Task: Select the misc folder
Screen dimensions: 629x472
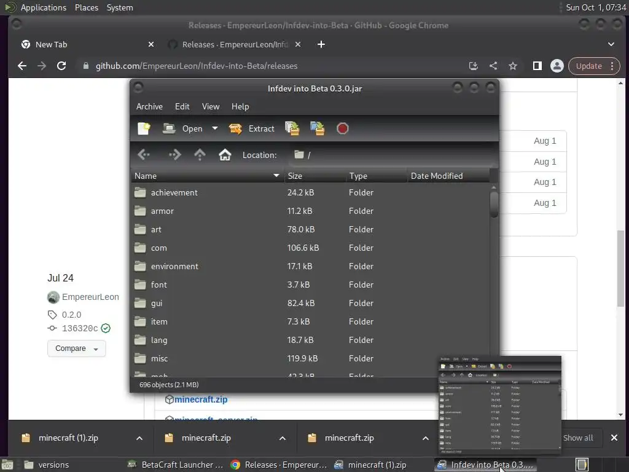Action: click(310, 359)
